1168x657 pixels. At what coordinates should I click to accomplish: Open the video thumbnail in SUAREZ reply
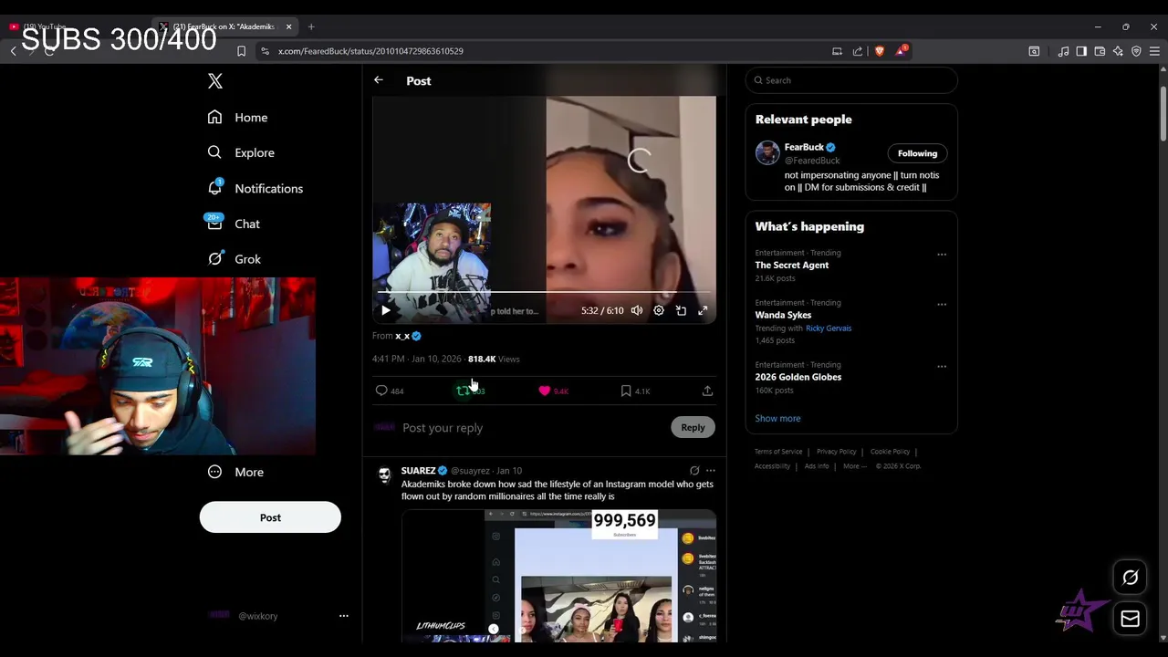[558, 575]
